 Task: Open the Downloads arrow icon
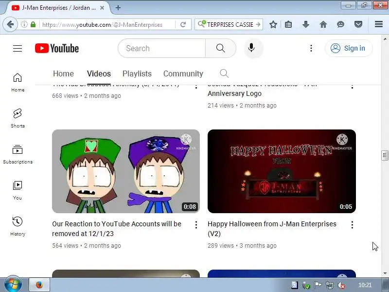[x=306, y=24]
